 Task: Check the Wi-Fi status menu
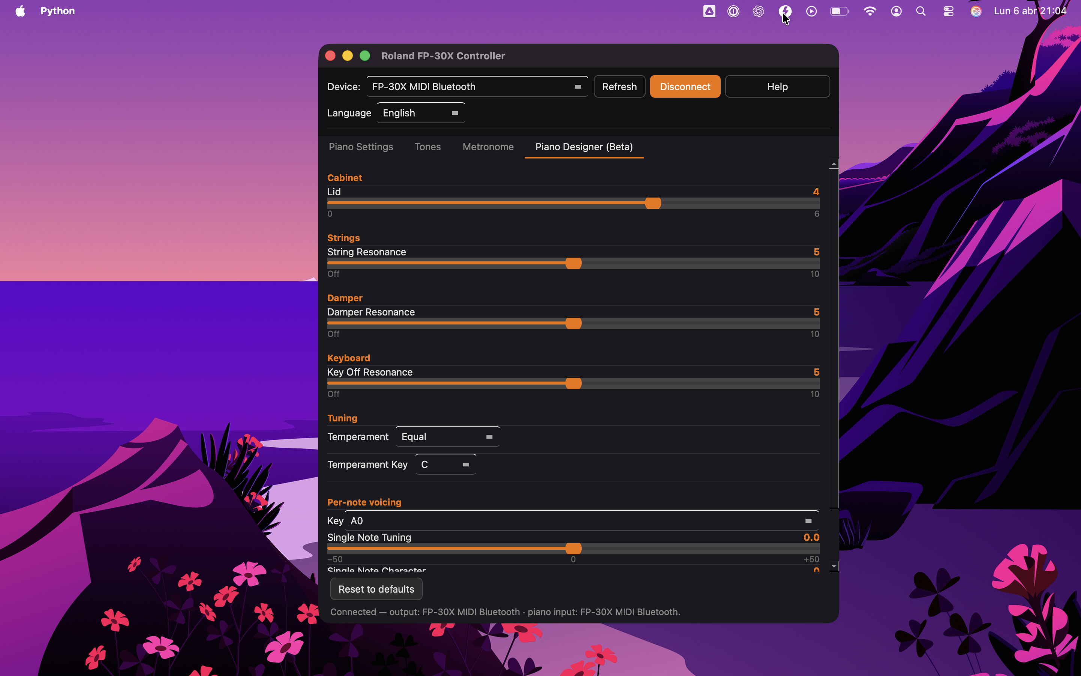tap(870, 11)
